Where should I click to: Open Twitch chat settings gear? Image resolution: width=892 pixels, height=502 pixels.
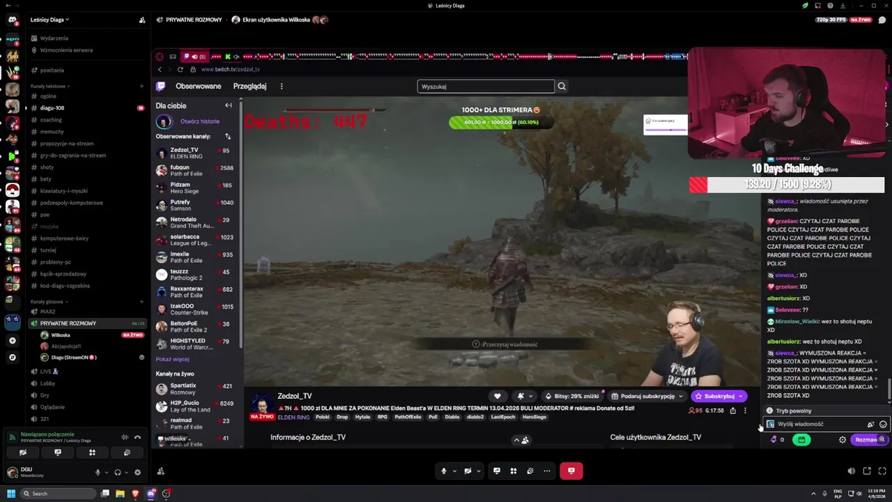click(x=843, y=440)
